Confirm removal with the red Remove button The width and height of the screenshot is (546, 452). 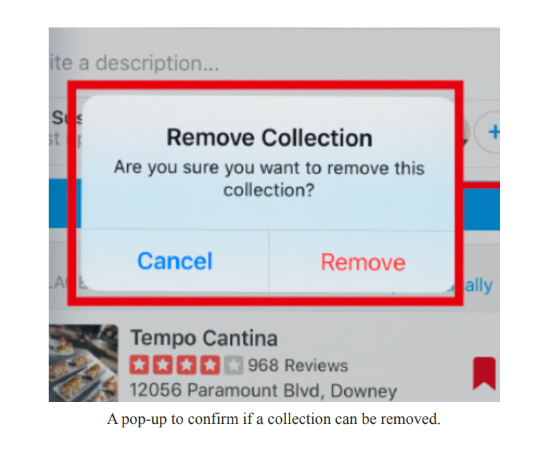pos(363,262)
